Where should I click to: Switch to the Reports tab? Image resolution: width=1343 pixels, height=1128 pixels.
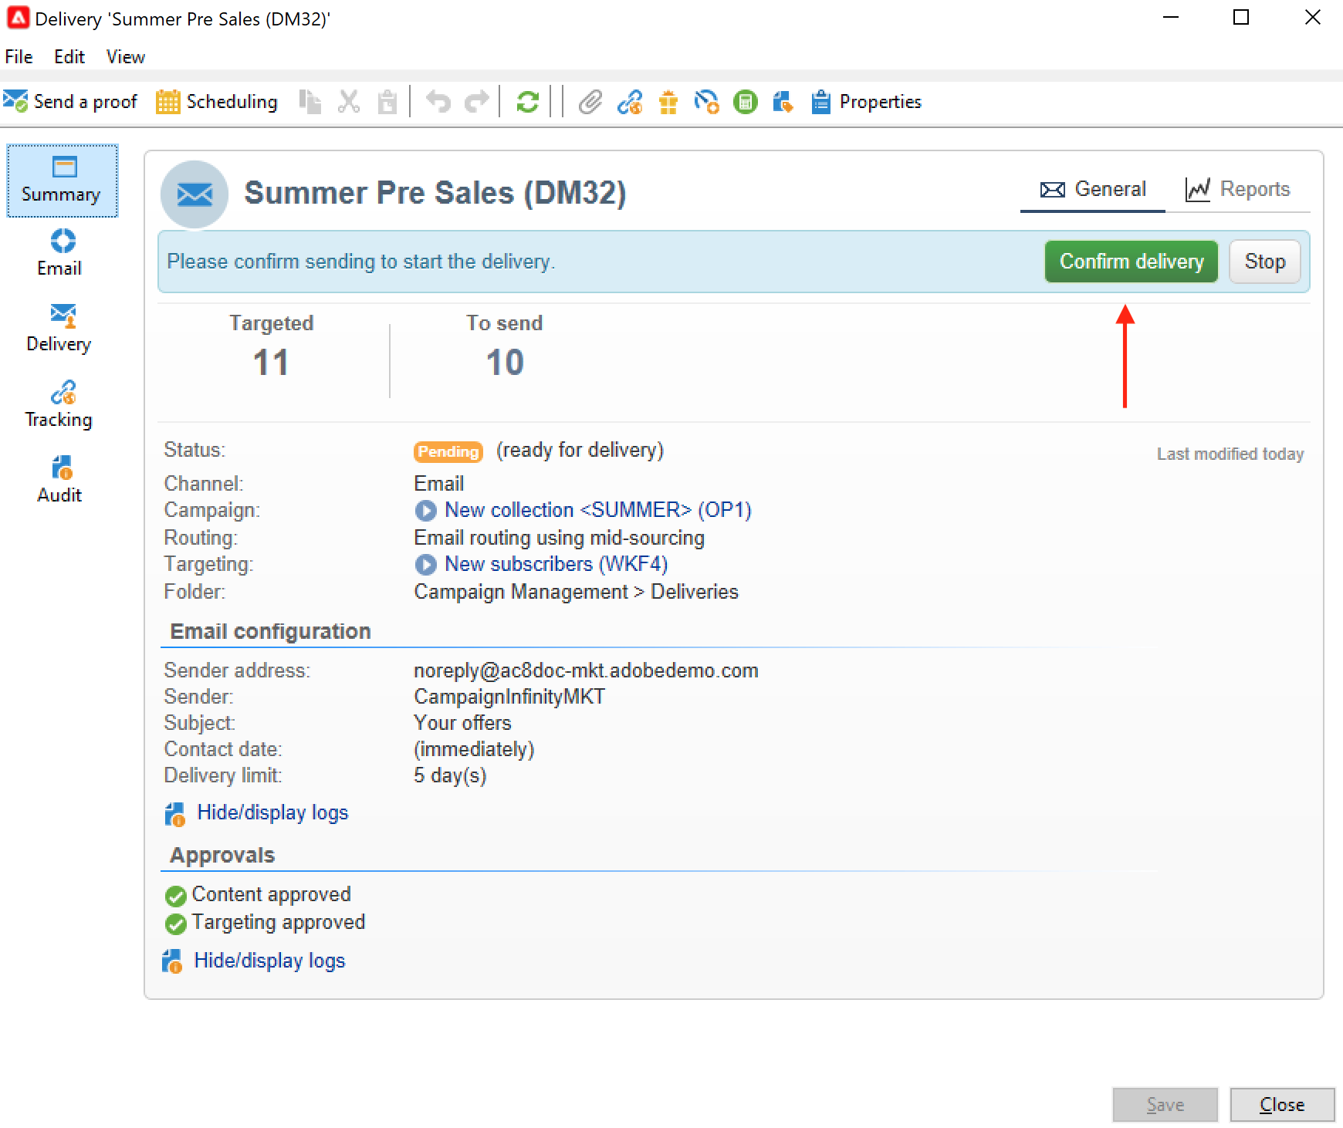[1238, 190]
